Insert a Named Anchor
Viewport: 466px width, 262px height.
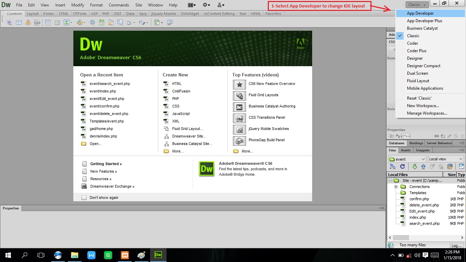[28, 23]
